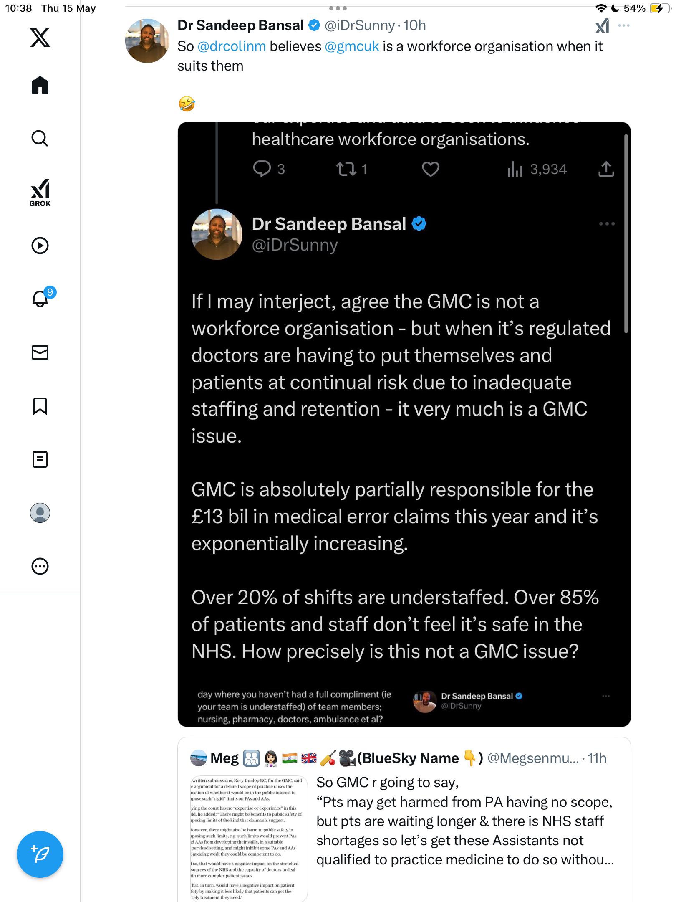
Task: Open the profile avatar in sidebar
Action: (40, 513)
